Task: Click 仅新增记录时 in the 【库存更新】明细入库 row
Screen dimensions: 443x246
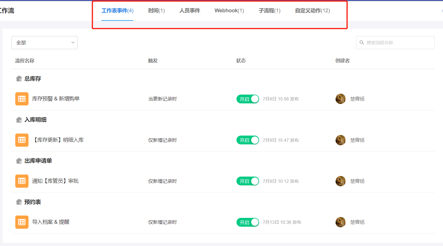Action: [x=162, y=140]
